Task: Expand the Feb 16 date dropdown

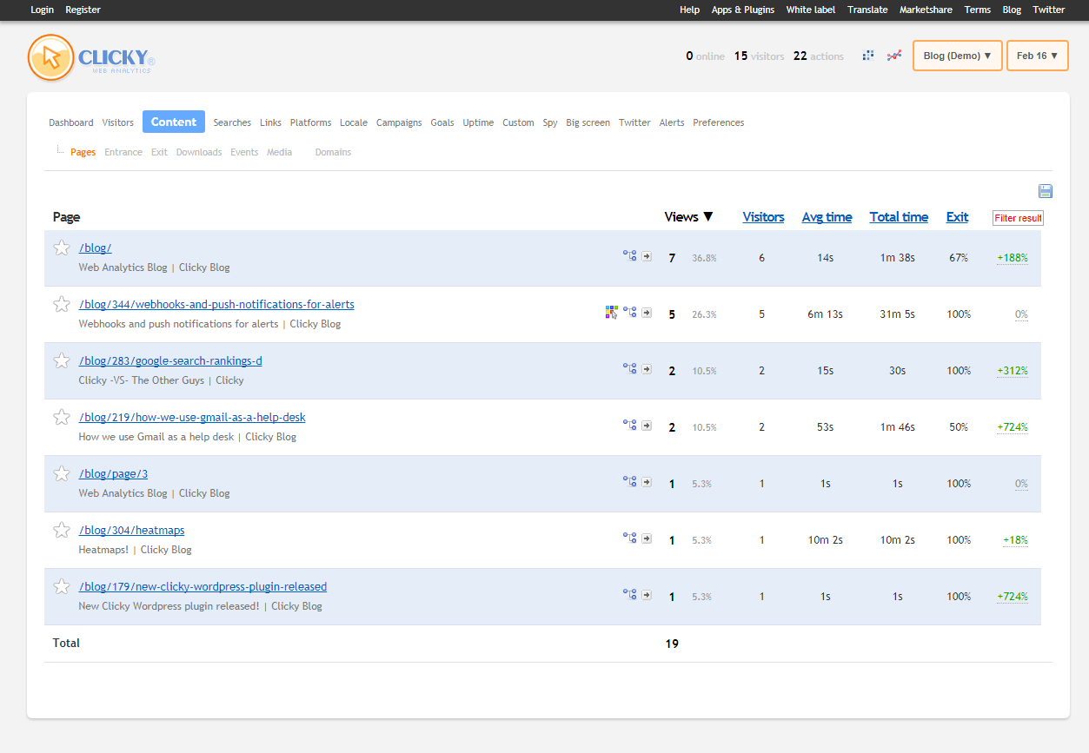Action: [x=1037, y=56]
